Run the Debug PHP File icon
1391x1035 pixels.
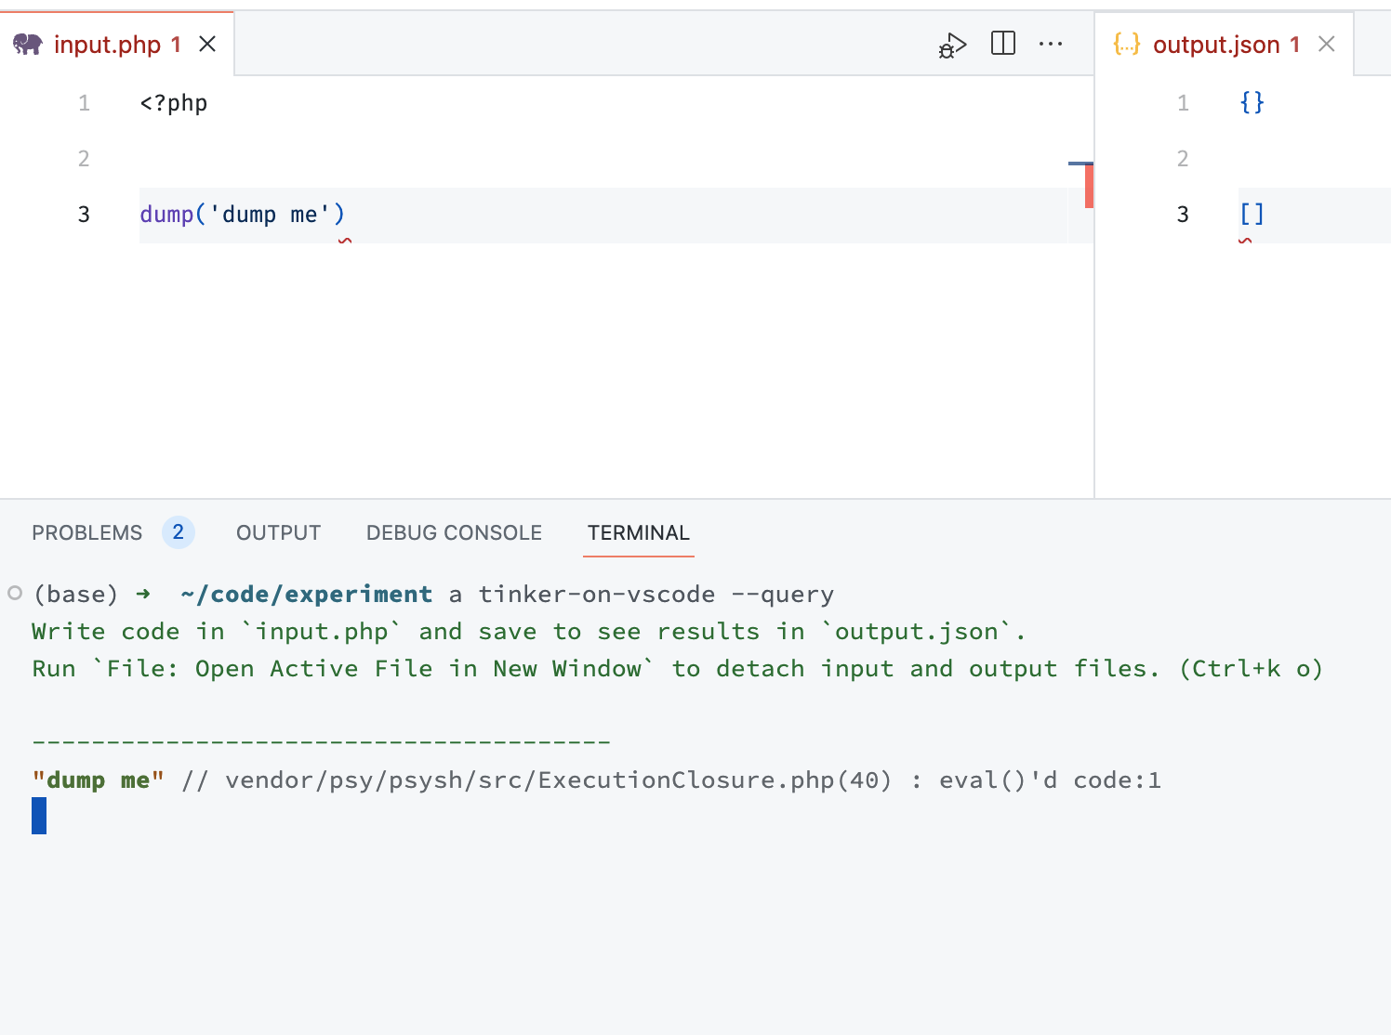(951, 44)
